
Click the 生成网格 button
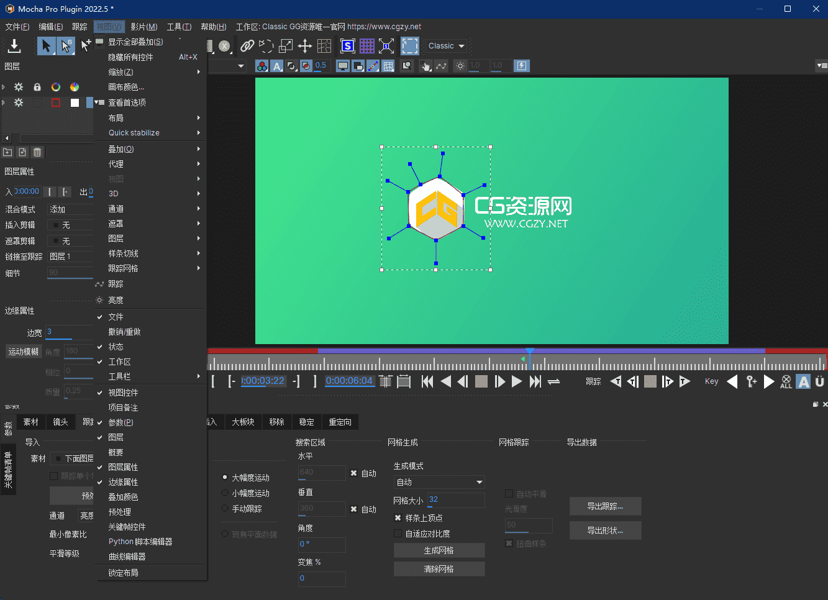439,550
